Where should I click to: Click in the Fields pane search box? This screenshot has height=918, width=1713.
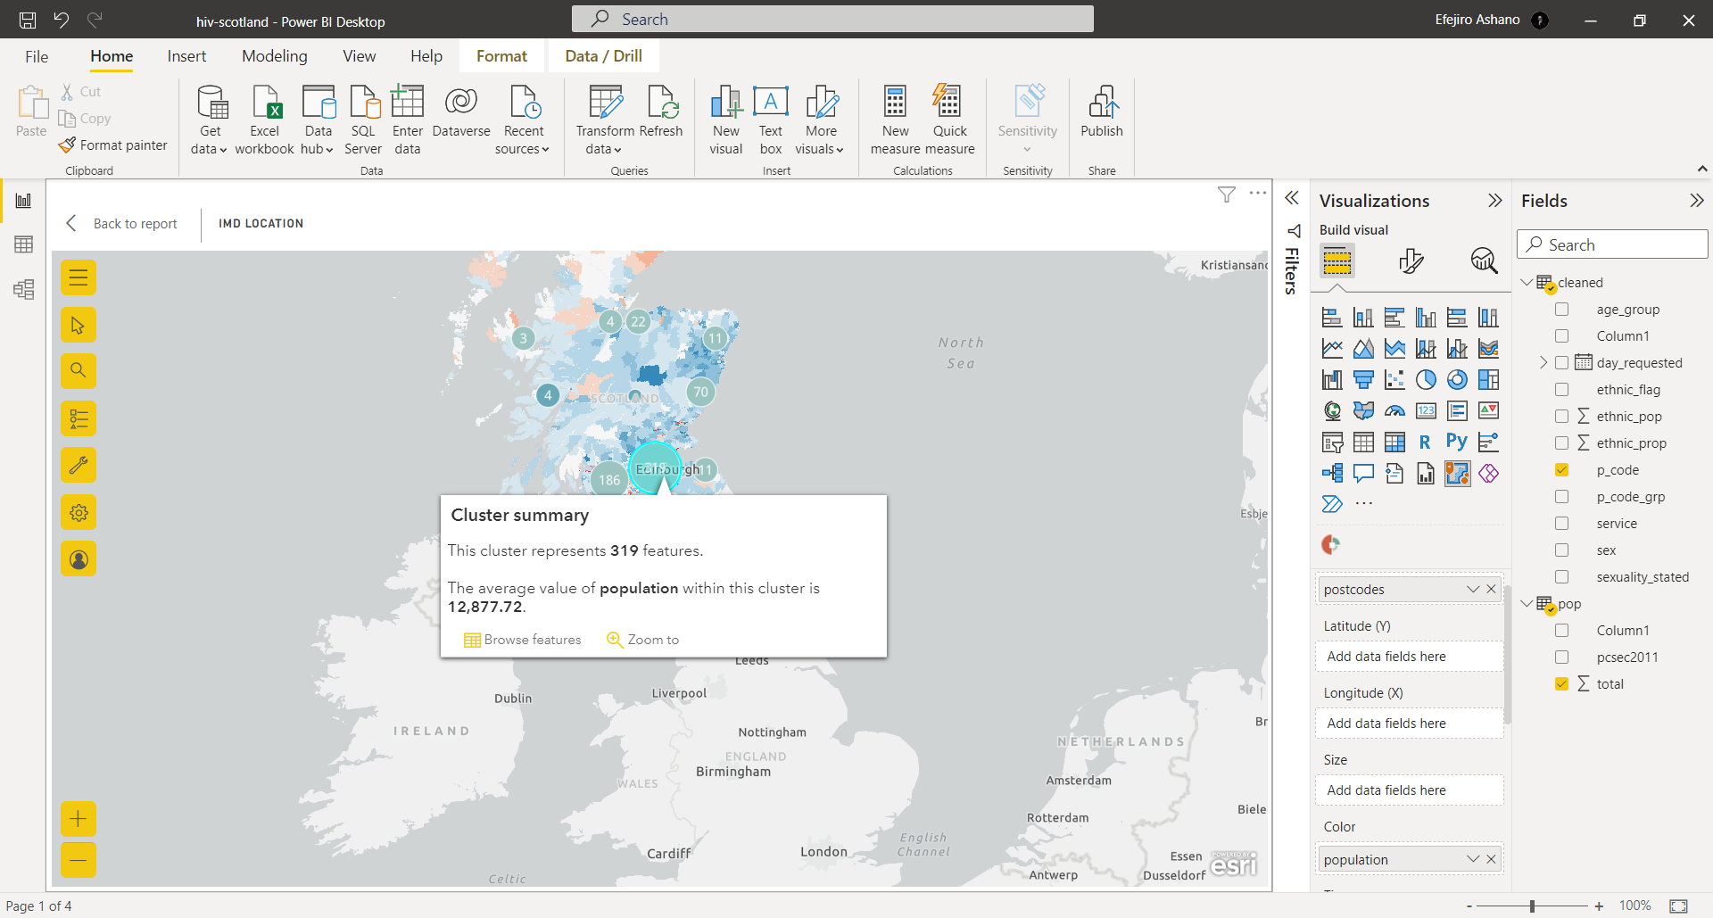(x=1612, y=244)
